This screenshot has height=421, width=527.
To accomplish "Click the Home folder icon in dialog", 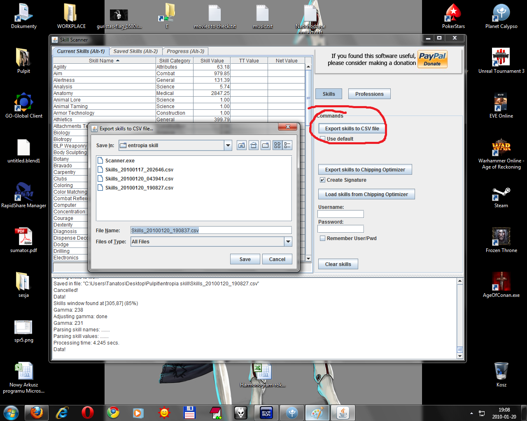I will (x=254, y=145).
